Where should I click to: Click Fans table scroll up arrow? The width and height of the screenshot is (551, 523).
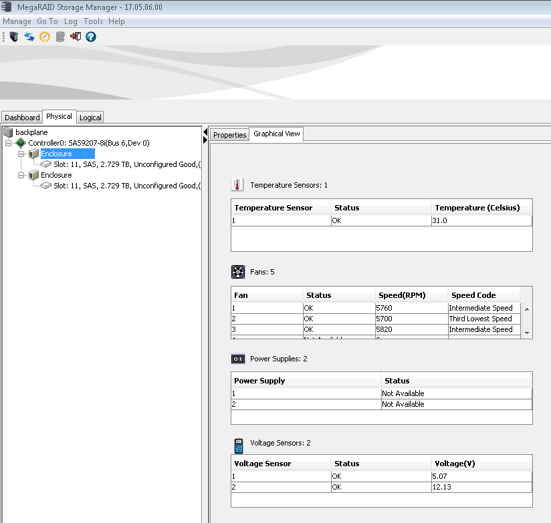click(527, 309)
